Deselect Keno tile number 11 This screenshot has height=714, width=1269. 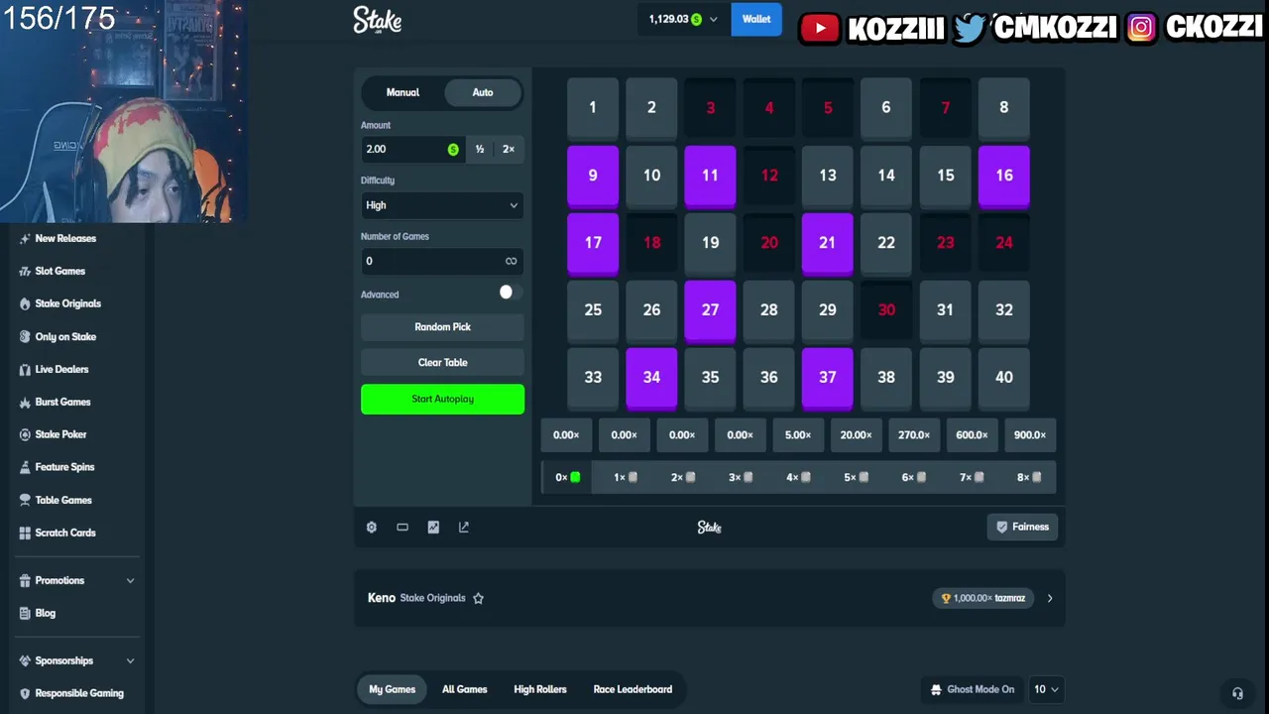click(710, 177)
